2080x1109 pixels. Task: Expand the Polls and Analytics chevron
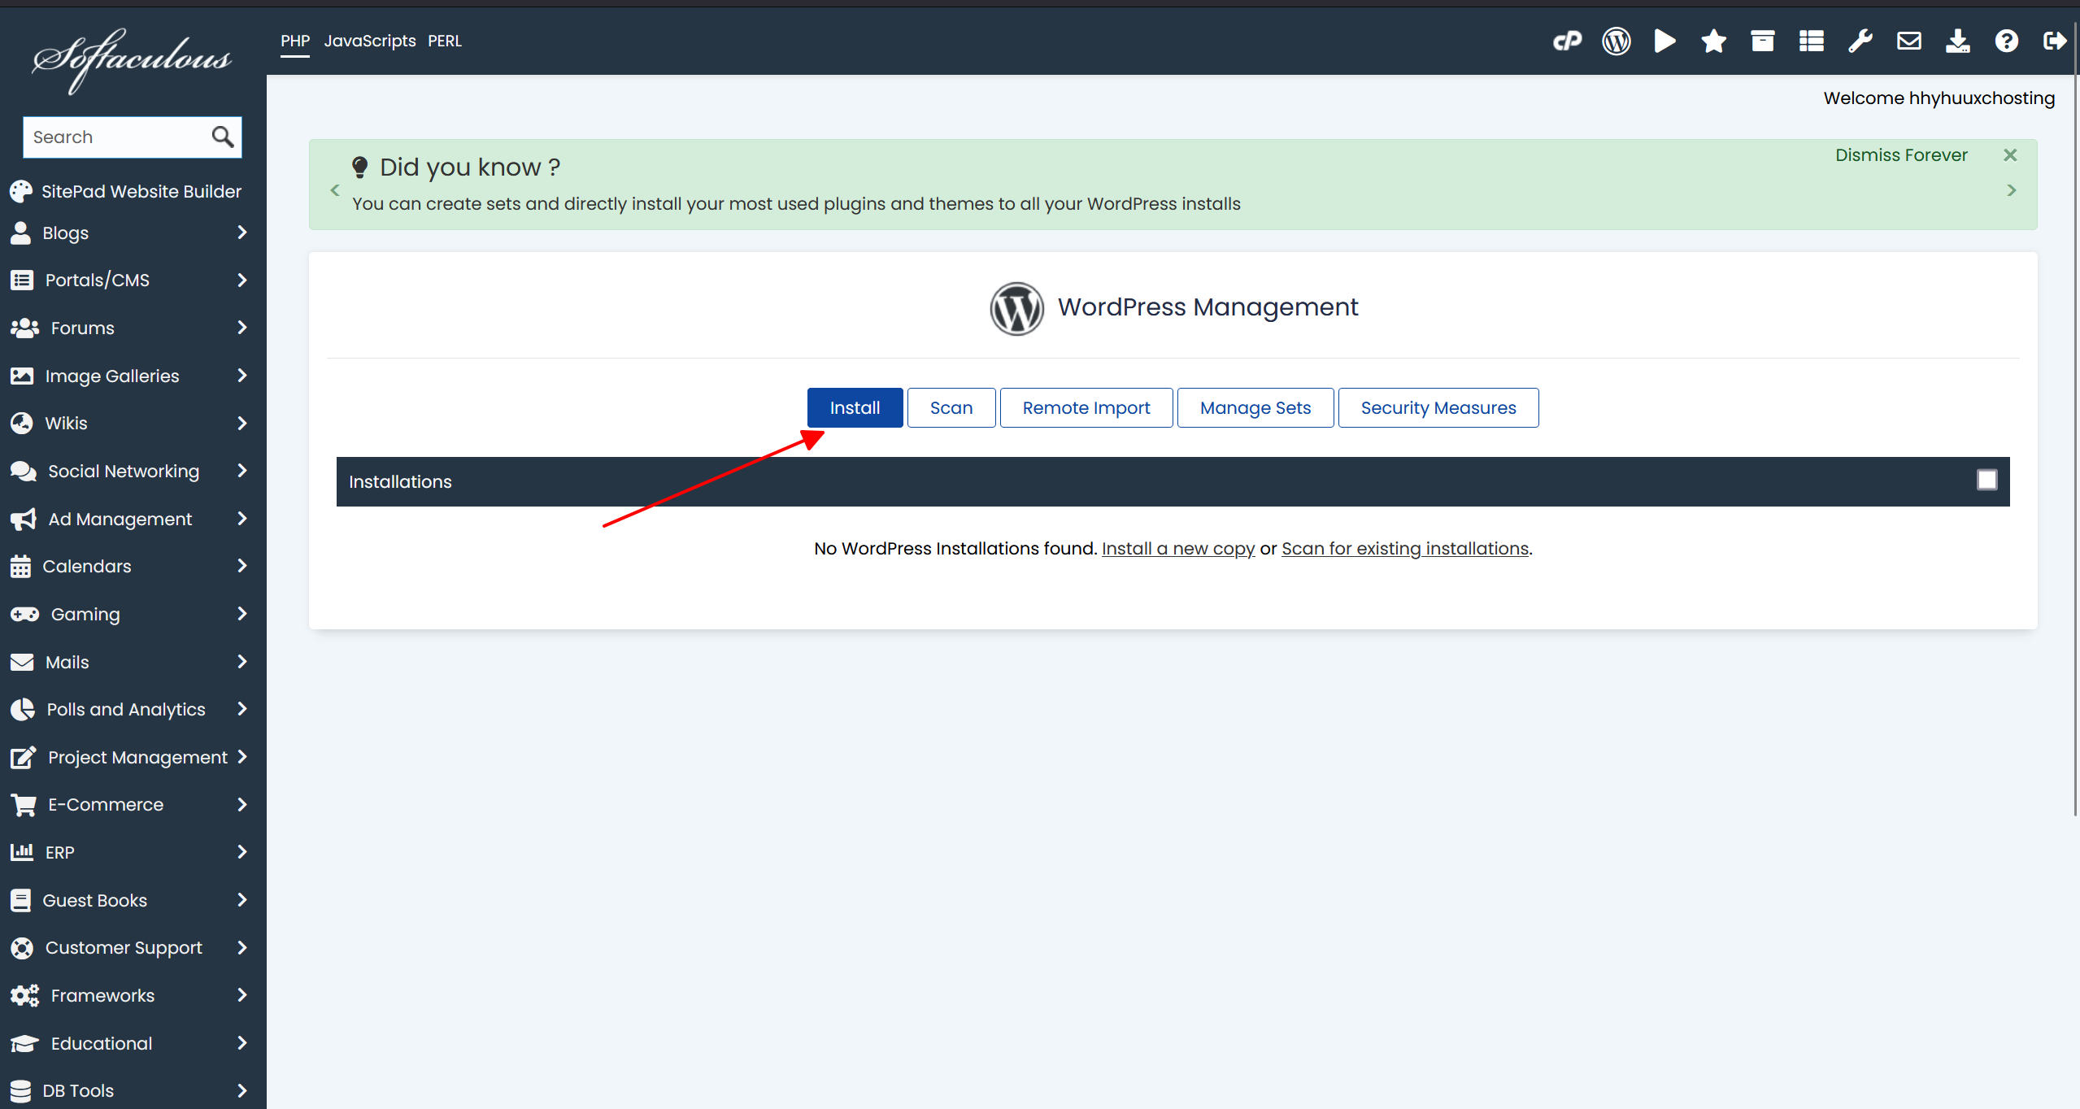point(242,709)
